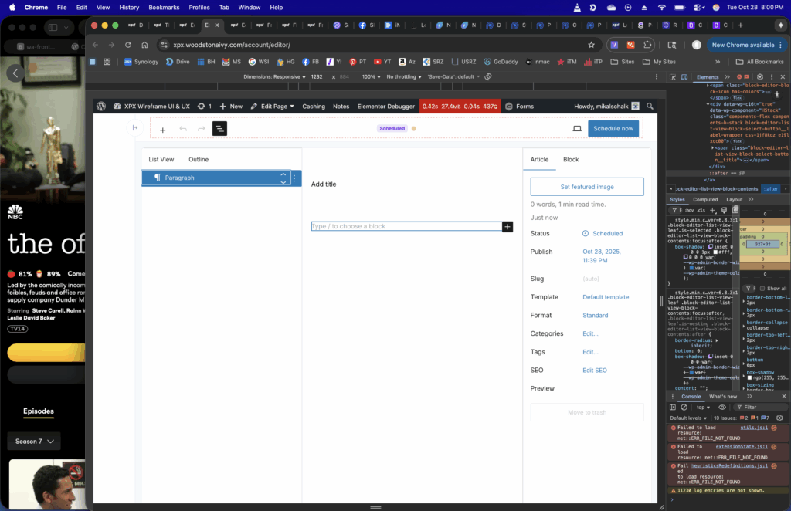Viewport: 791px width, 511px height.
Task: Toggle the DevTools element inspector picker
Action: tap(673, 77)
